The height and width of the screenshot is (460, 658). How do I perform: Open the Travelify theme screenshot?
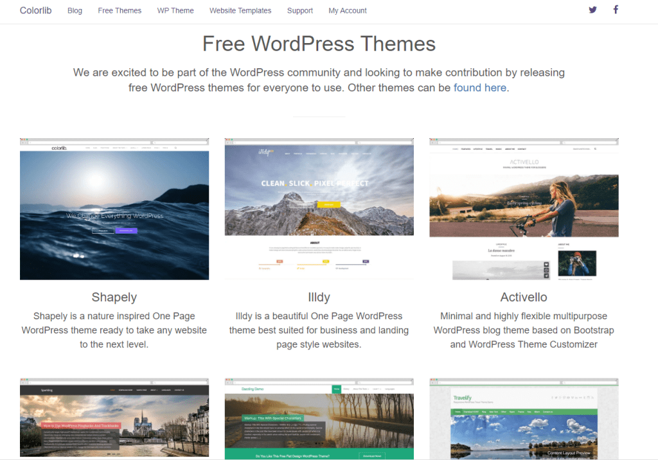(x=524, y=419)
